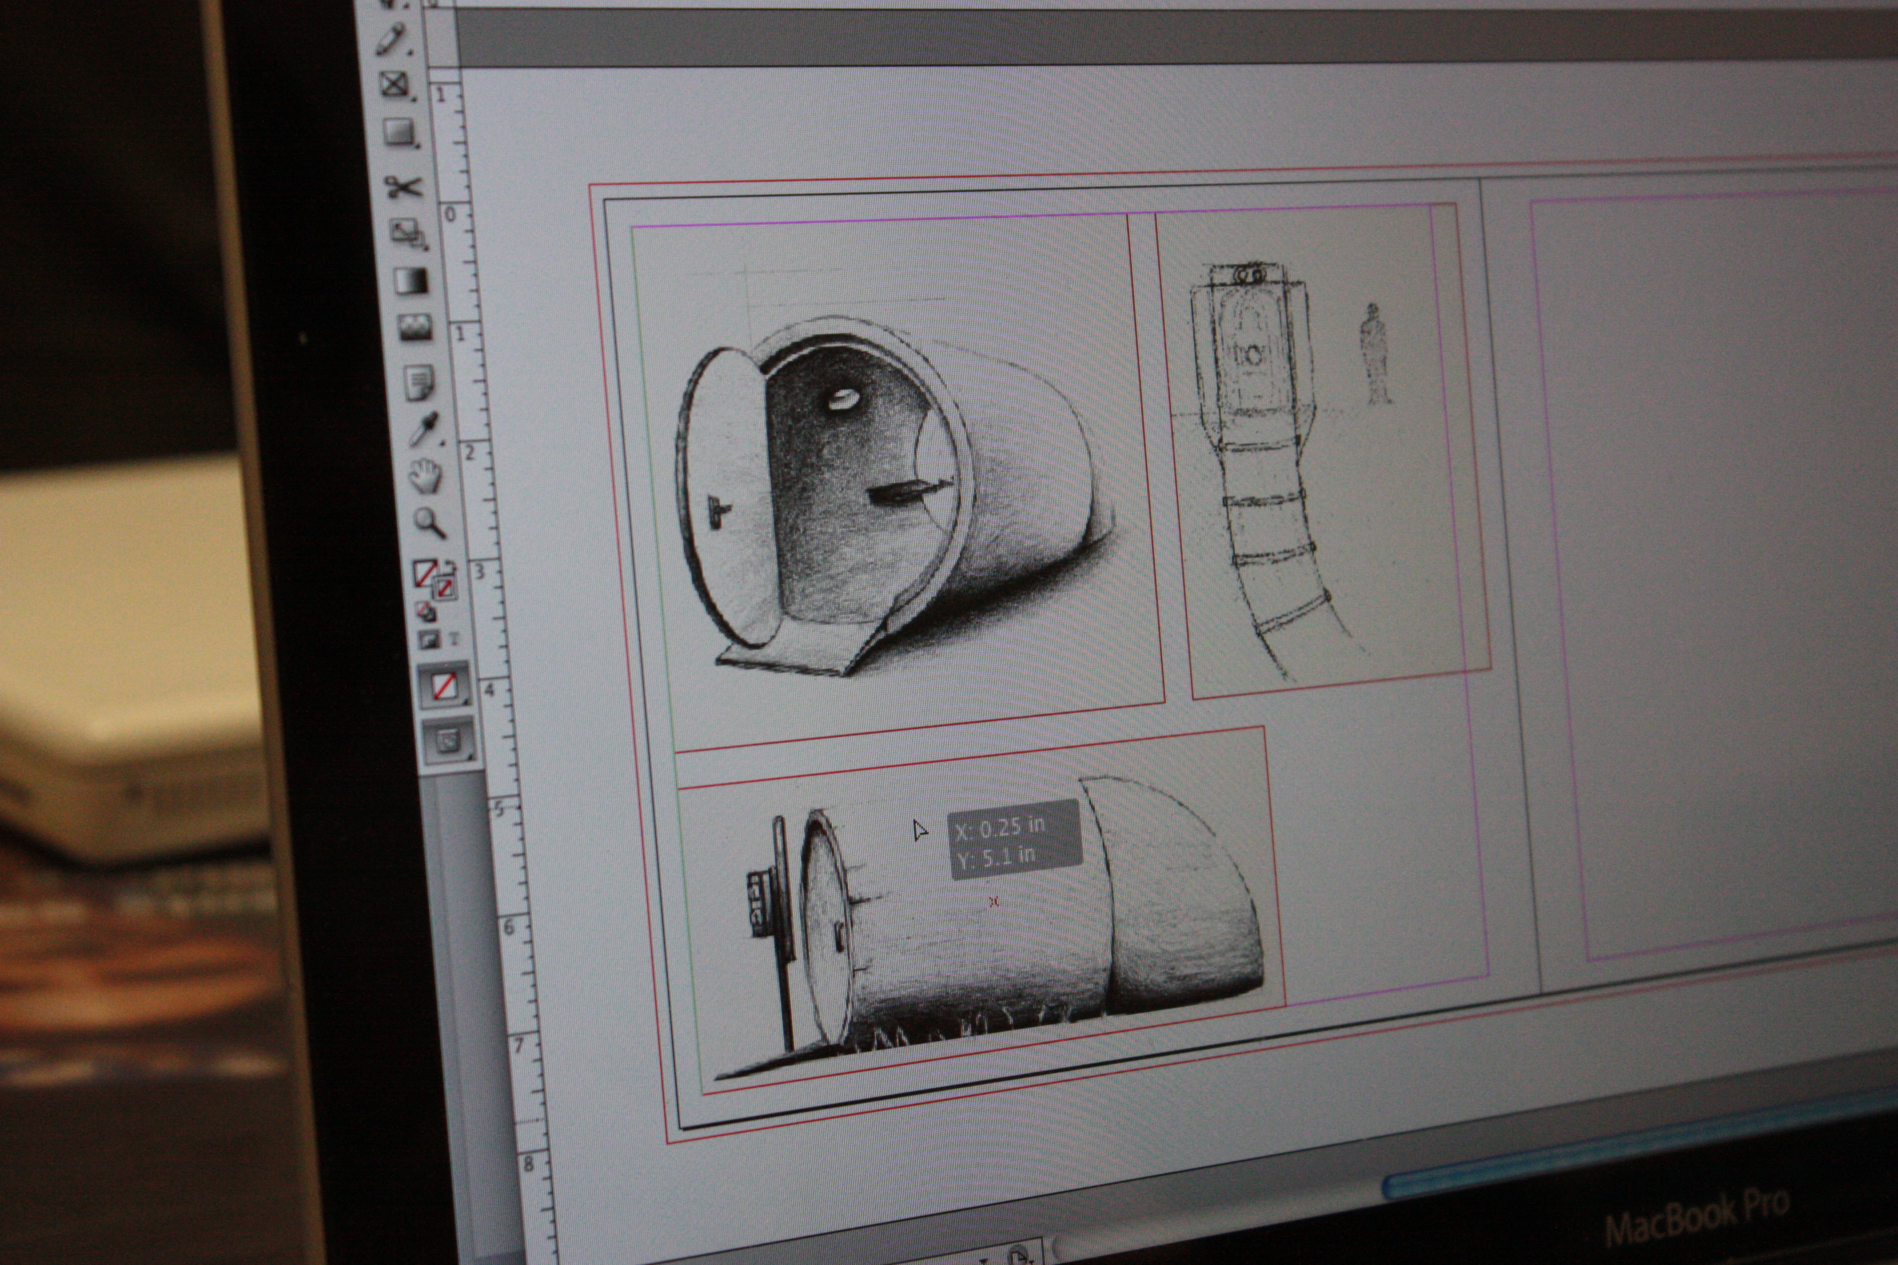Select the sketch with standing figure
The height and width of the screenshot is (1265, 1898).
(1324, 452)
